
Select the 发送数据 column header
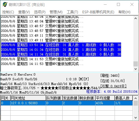(71, 98)
